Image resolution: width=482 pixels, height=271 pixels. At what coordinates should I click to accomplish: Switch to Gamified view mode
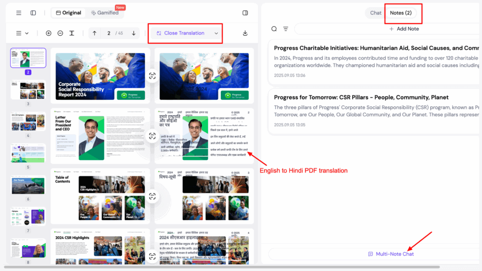coord(104,13)
